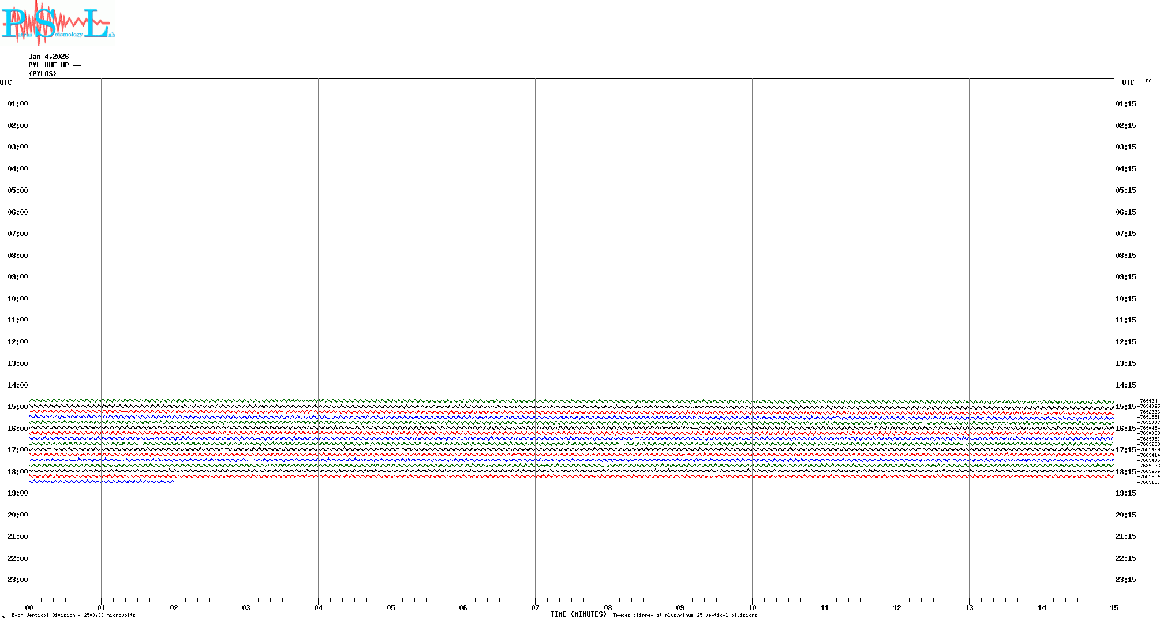Click the PSL seismology lab logo
This screenshot has height=623, width=1160.
[58, 23]
